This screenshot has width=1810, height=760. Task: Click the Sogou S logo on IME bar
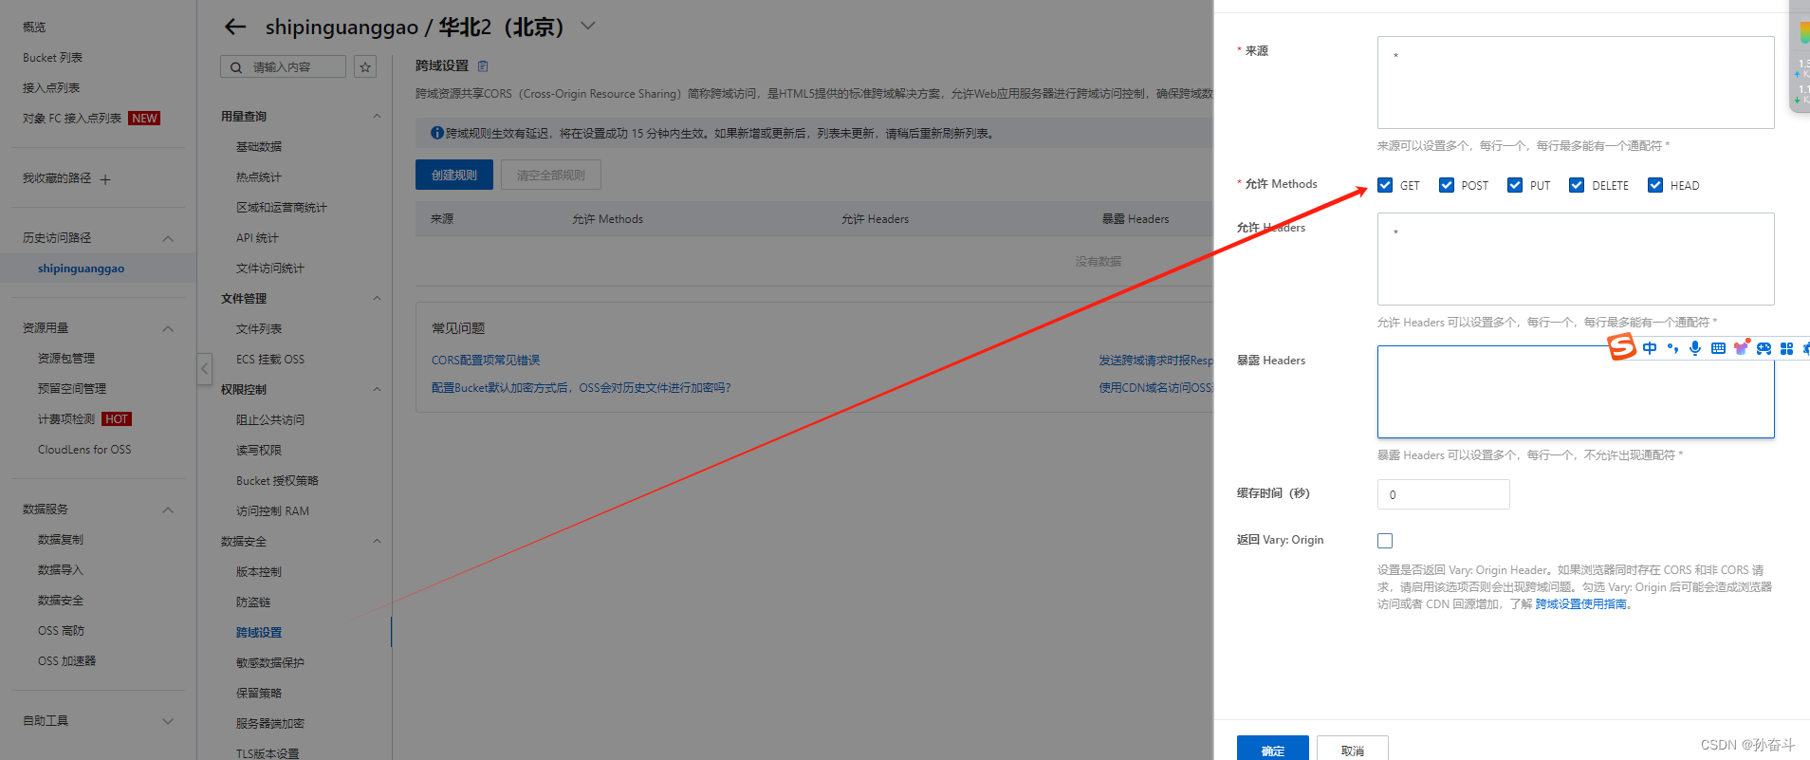tap(1621, 347)
